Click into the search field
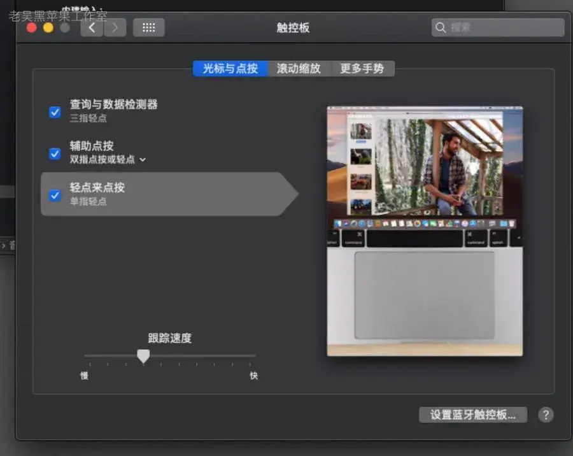This screenshot has height=456, width=573. (x=498, y=27)
